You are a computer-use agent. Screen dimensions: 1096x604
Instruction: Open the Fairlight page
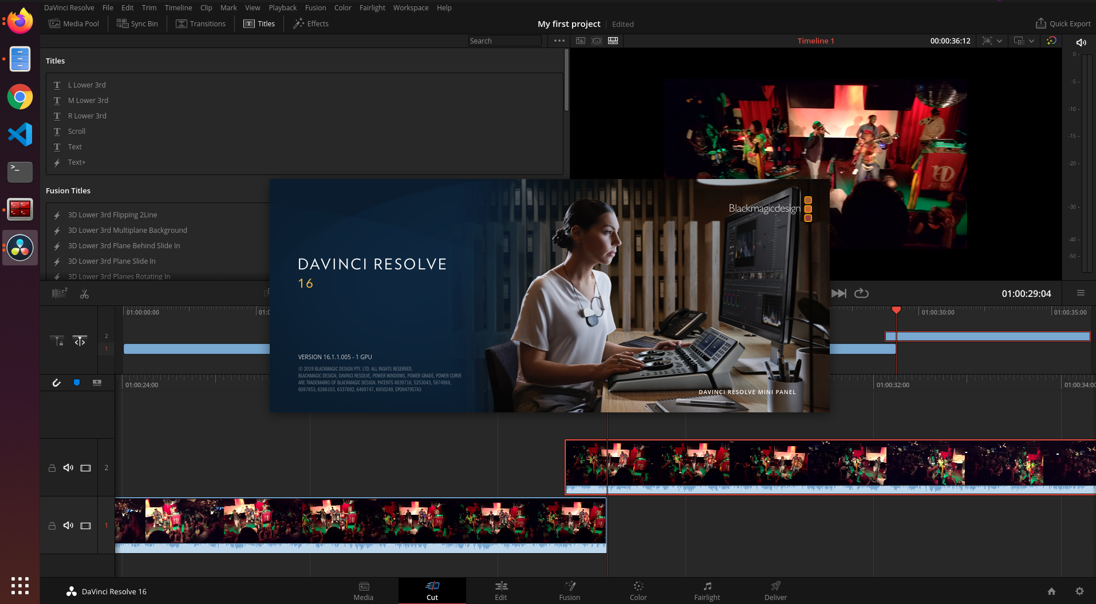click(x=707, y=591)
